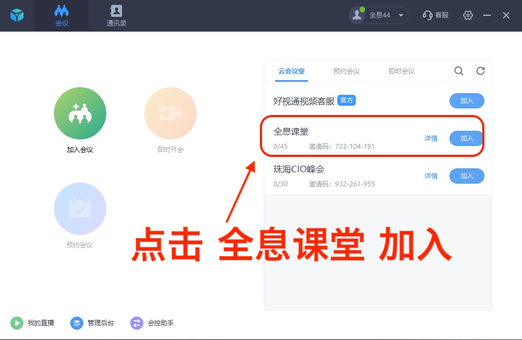Open 客服 customer service
The image size is (522, 340).
(x=436, y=15)
